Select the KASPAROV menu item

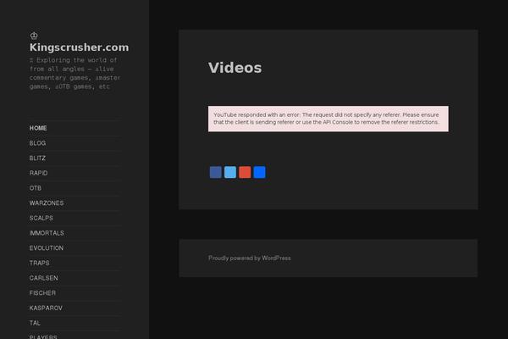click(46, 308)
